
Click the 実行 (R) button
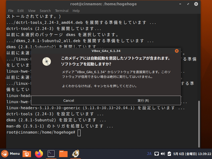143,100
